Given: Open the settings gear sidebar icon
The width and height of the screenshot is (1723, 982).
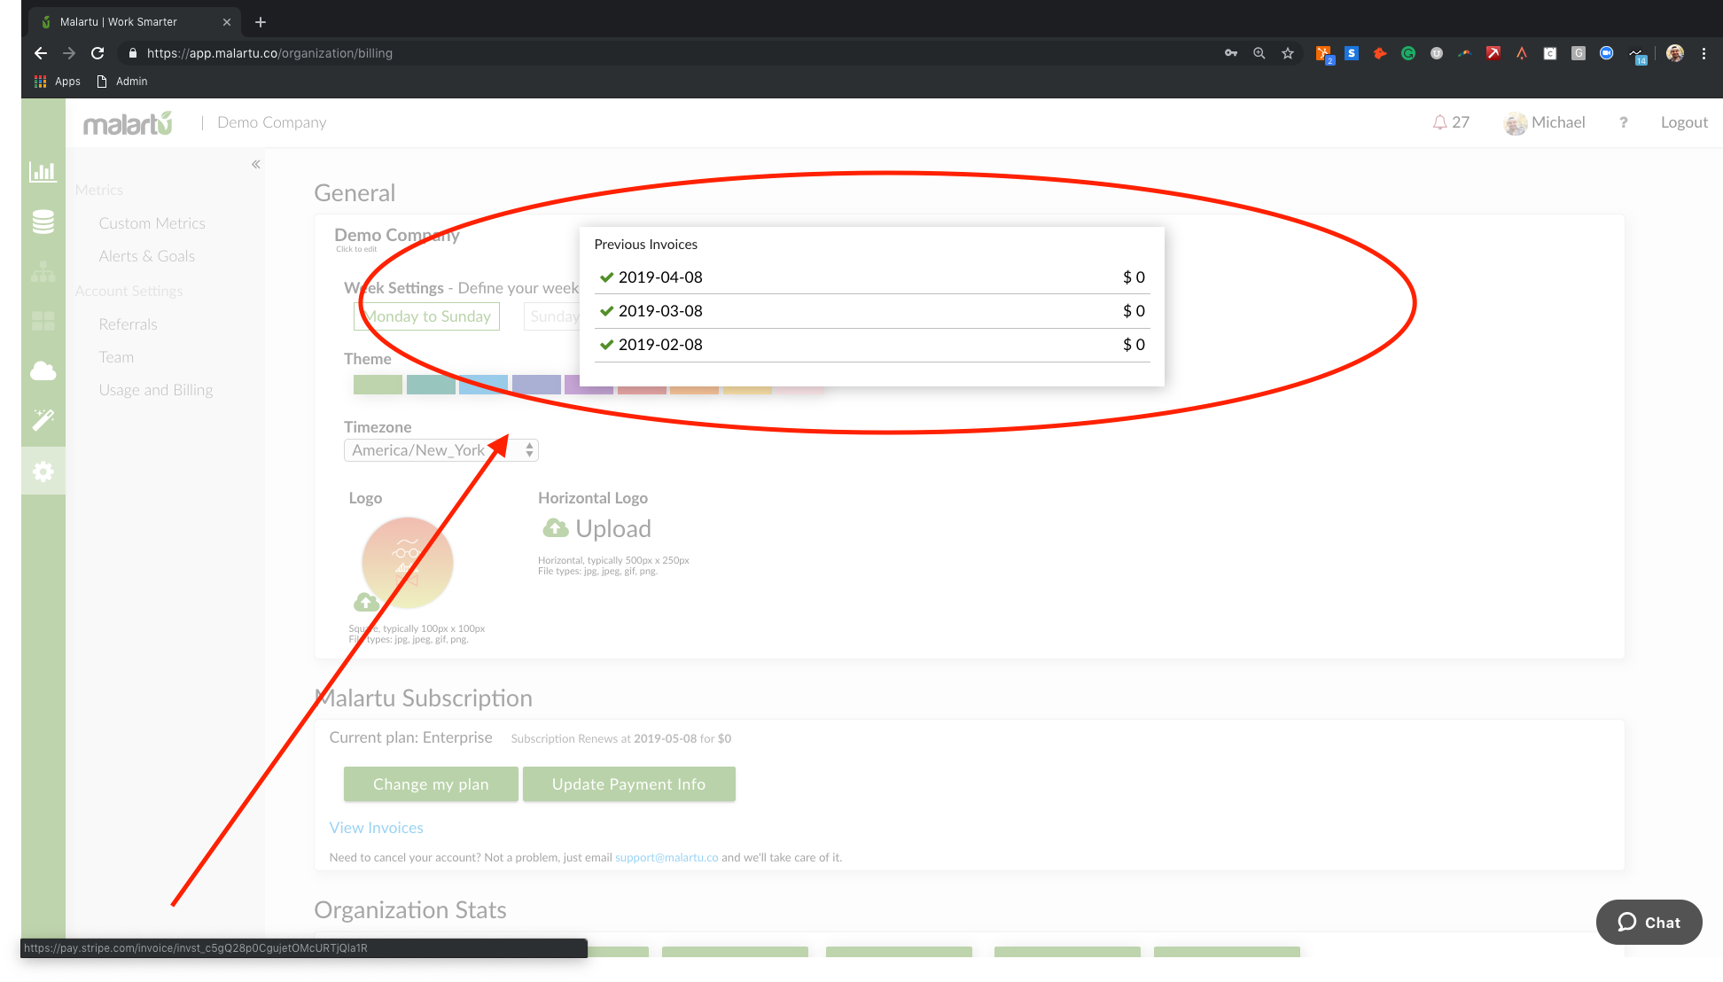Looking at the screenshot, I should [43, 472].
